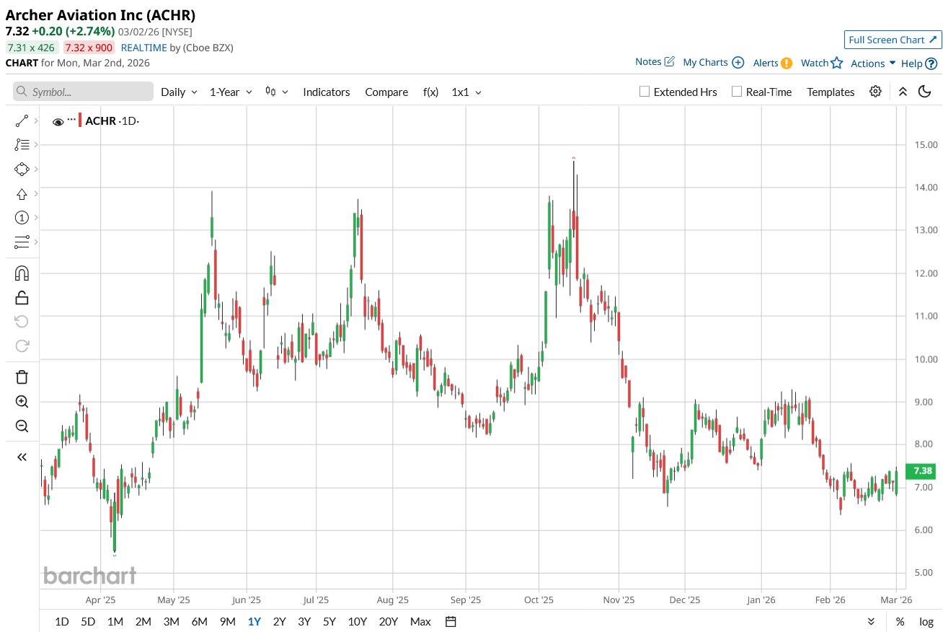Toggle the Extended Hrs checkbox

click(645, 92)
